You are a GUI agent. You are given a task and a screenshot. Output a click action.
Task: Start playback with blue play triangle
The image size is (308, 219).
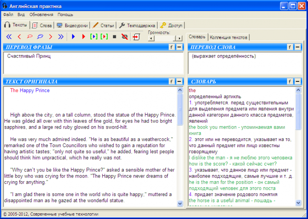click(x=74, y=37)
